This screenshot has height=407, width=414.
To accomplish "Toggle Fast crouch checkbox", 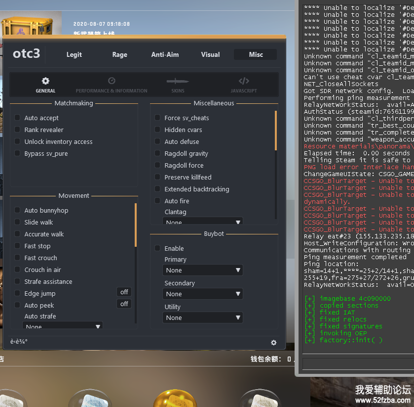I will [17, 258].
